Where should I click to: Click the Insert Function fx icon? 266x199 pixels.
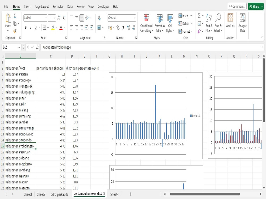click(x=37, y=47)
